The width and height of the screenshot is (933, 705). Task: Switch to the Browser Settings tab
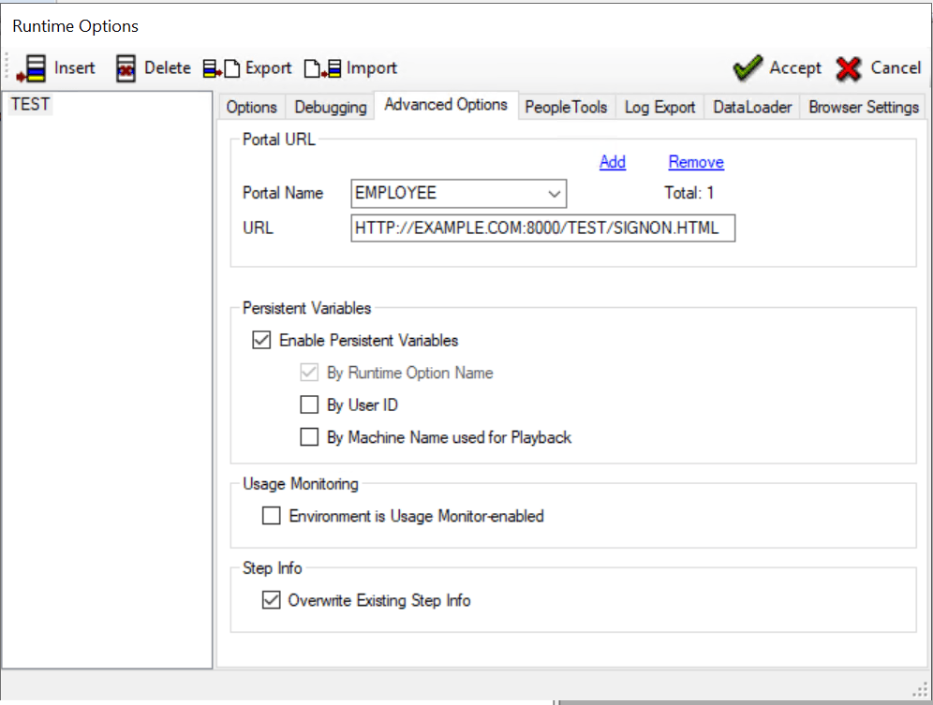pos(863,106)
